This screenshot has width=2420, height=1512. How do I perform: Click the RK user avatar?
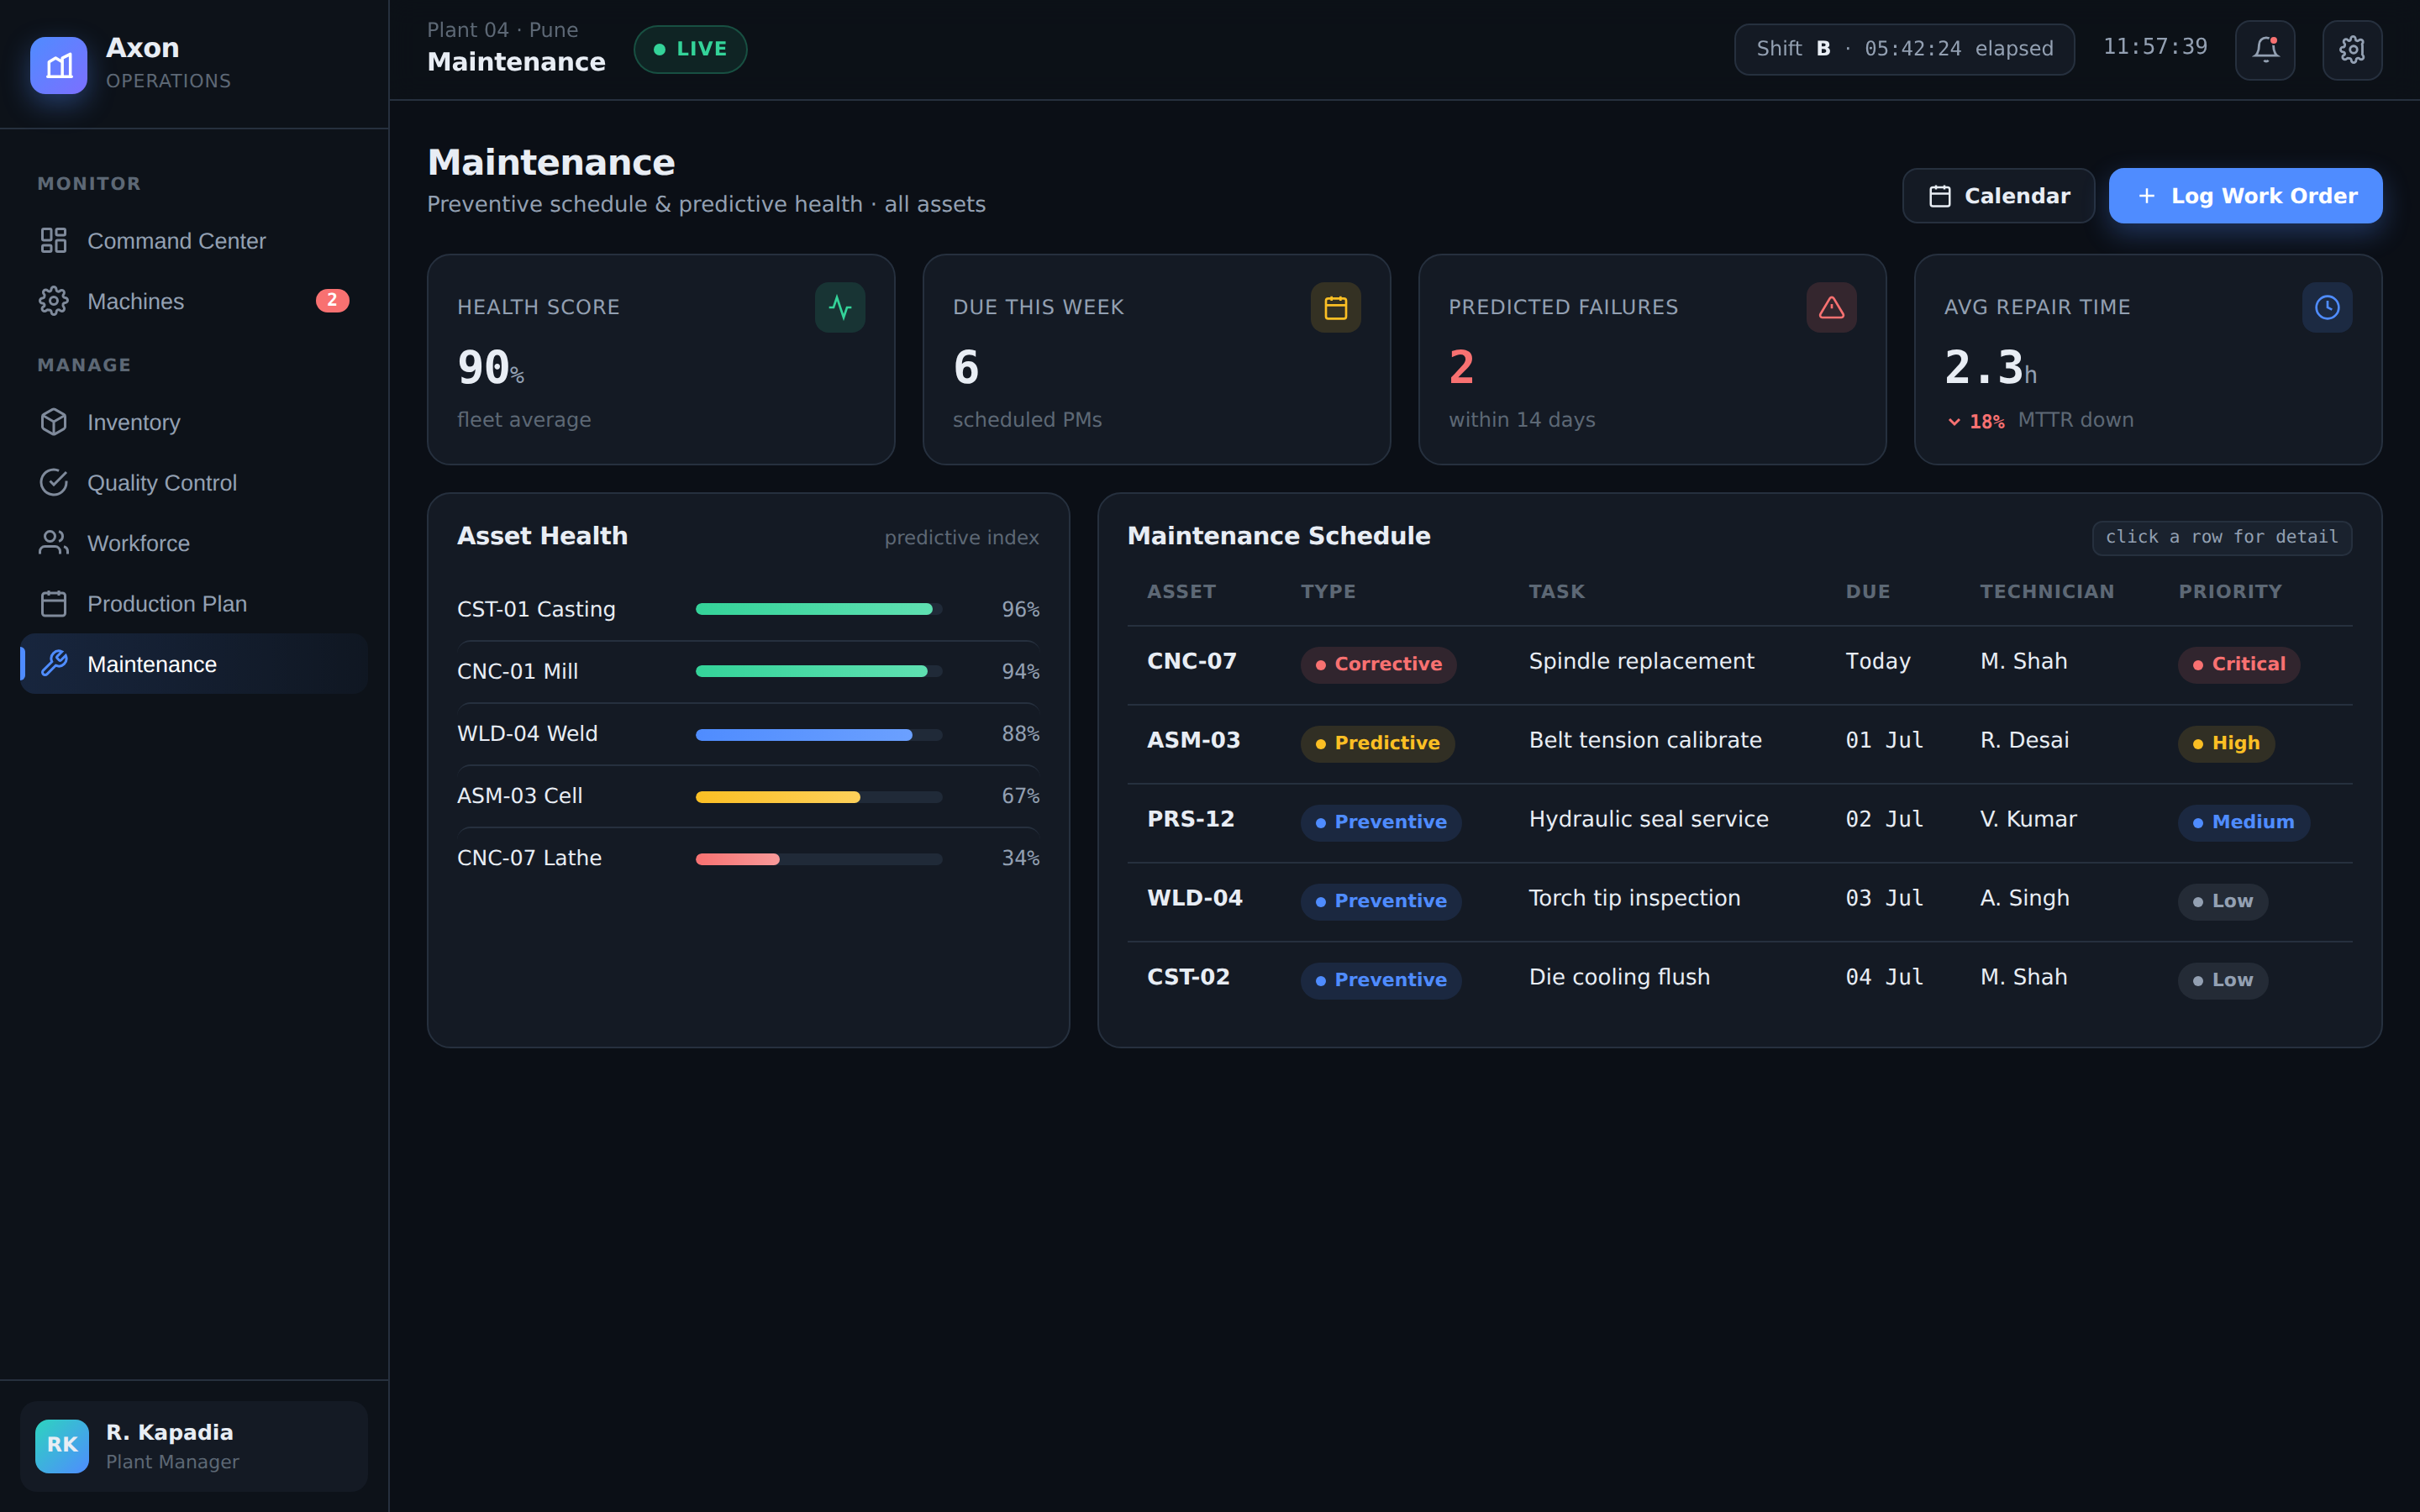point(62,1446)
